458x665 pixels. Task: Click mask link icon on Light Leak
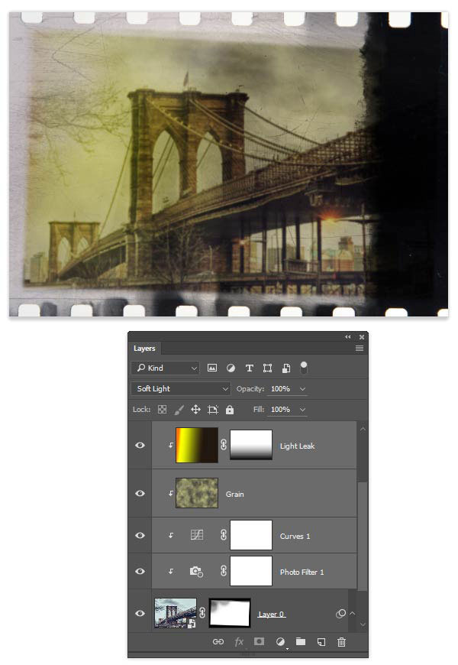(224, 445)
